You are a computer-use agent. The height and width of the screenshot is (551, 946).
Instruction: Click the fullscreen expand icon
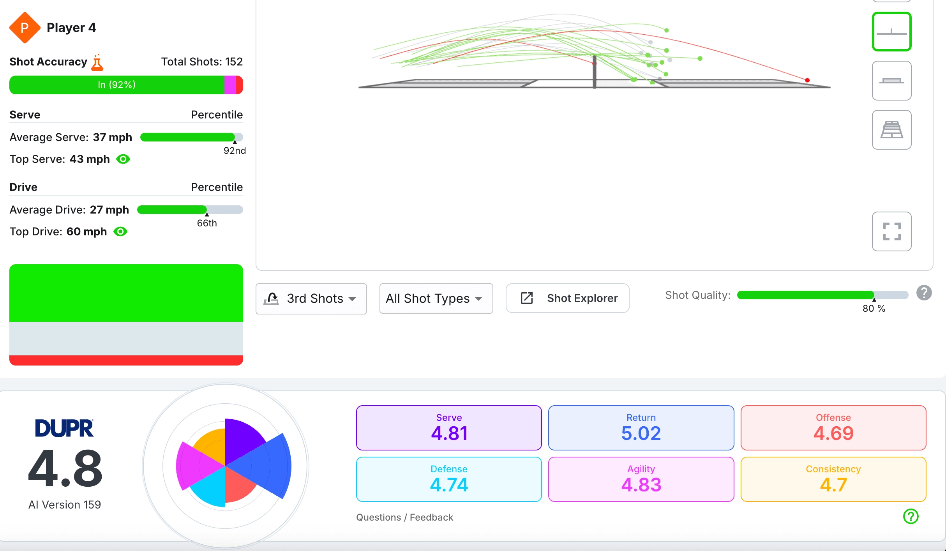891,231
